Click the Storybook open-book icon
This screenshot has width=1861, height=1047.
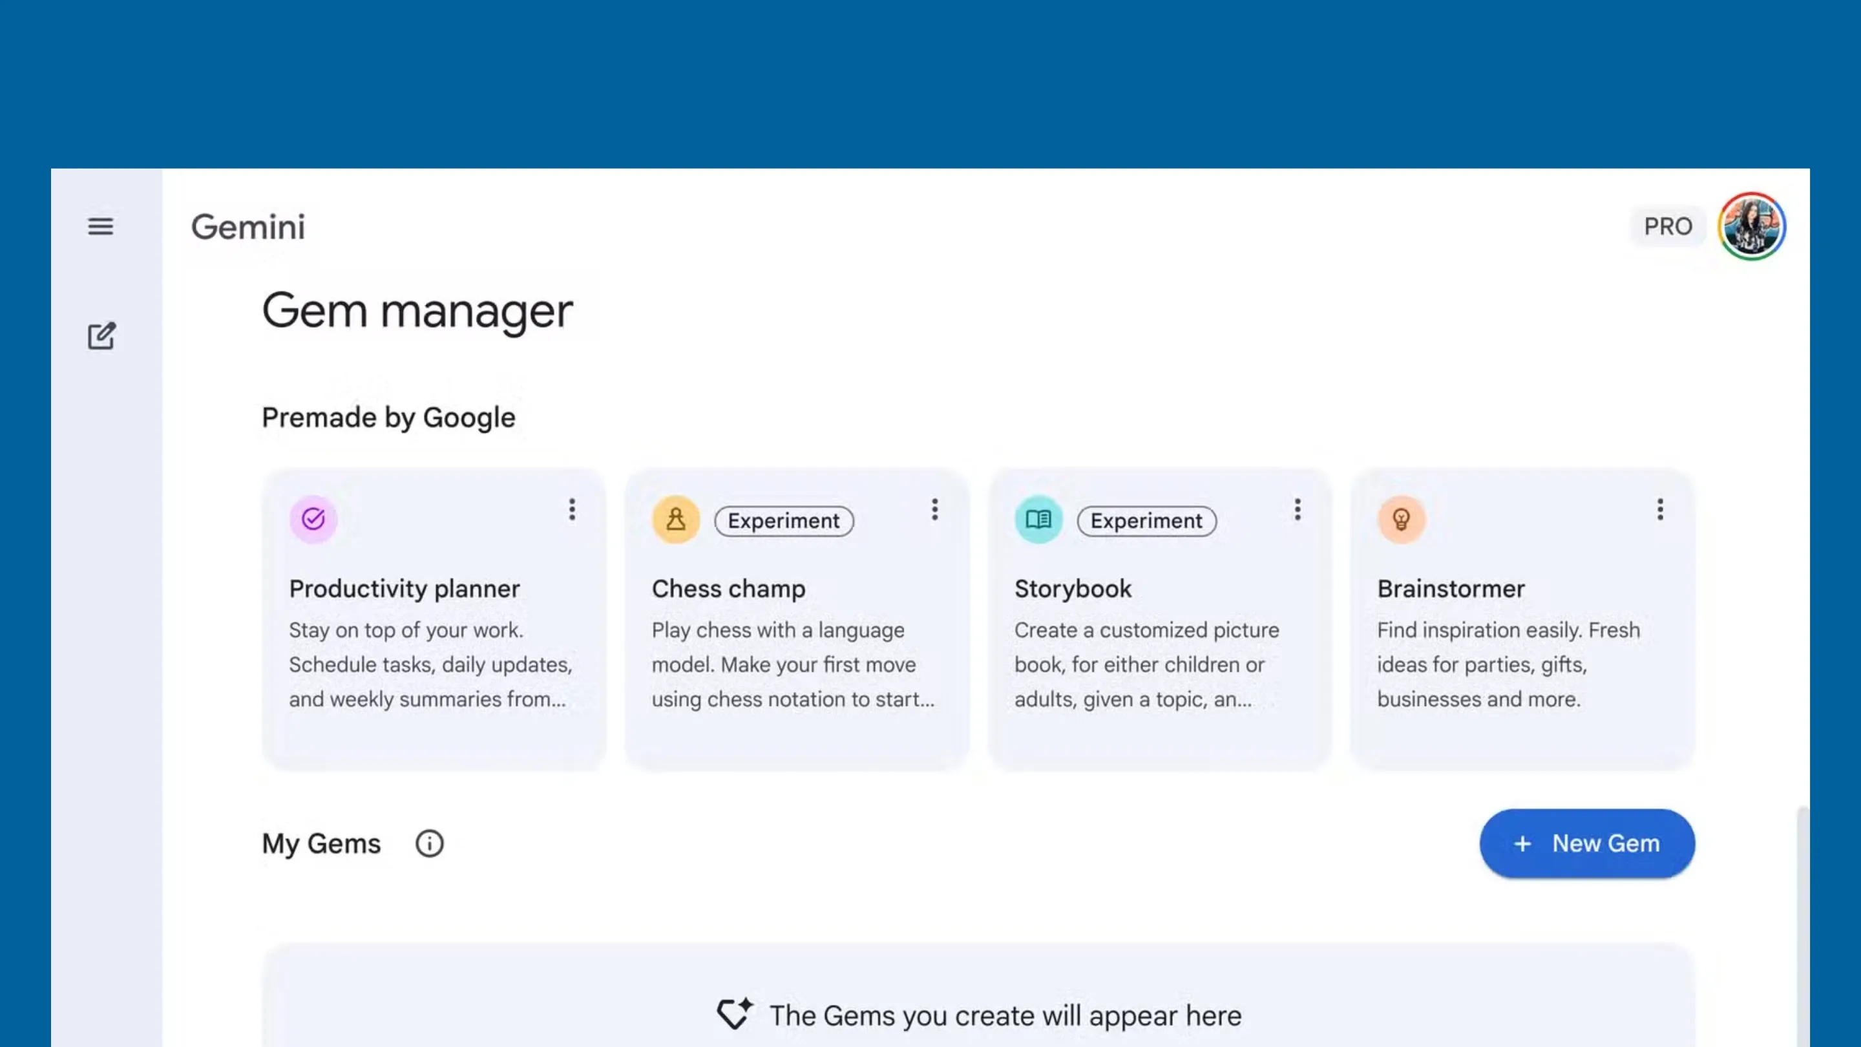(x=1038, y=519)
